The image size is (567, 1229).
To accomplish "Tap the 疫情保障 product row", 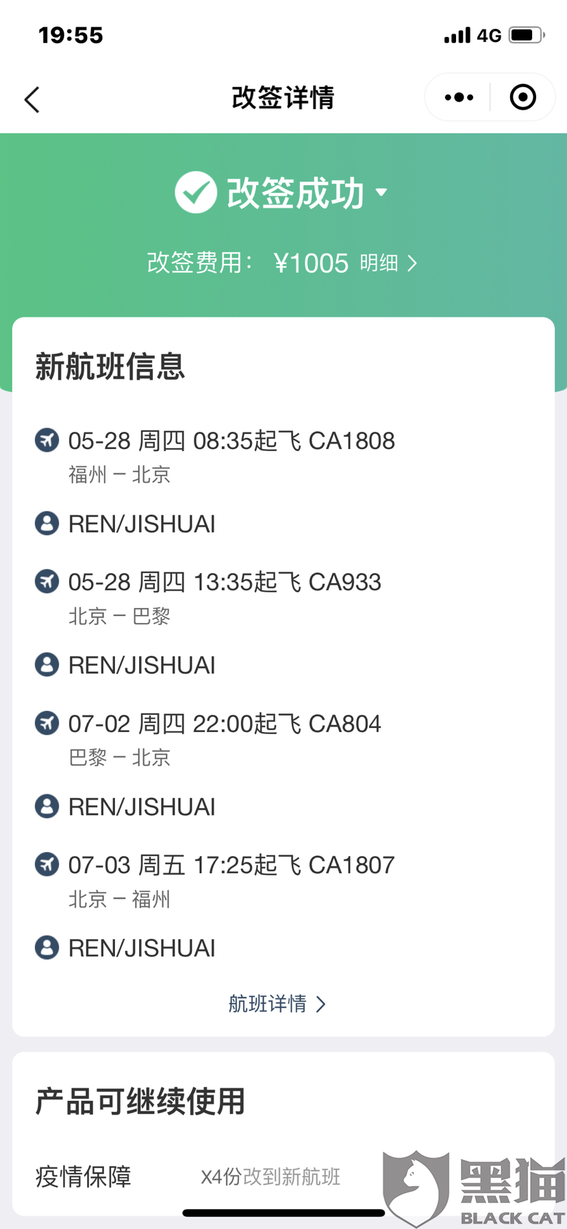I will 84,1177.
